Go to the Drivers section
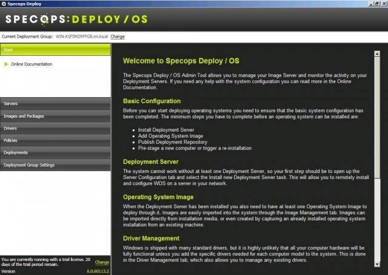Image resolution: width=388 pixels, height=275 pixels. click(55, 128)
